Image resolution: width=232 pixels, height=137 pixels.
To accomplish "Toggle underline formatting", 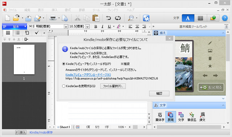I will (x=109, y=27).
